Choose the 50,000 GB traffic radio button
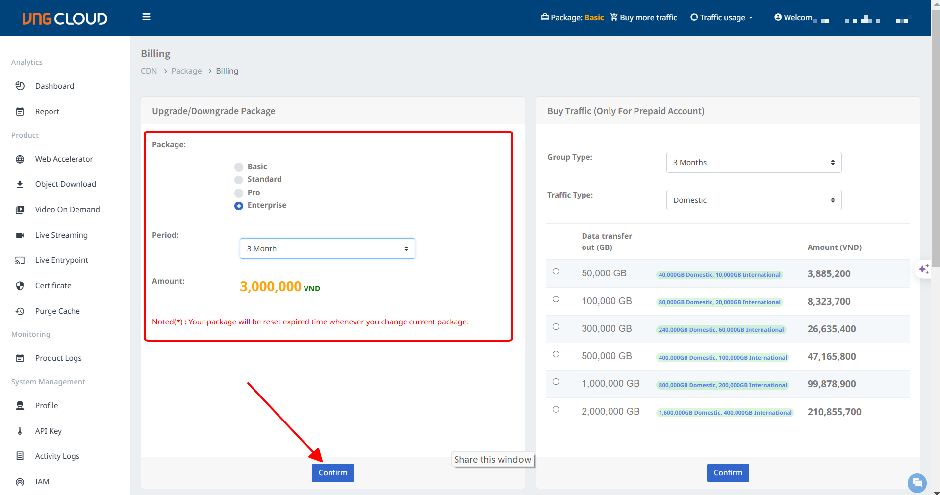Viewport: 940px width, 495px height. (556, 272)
